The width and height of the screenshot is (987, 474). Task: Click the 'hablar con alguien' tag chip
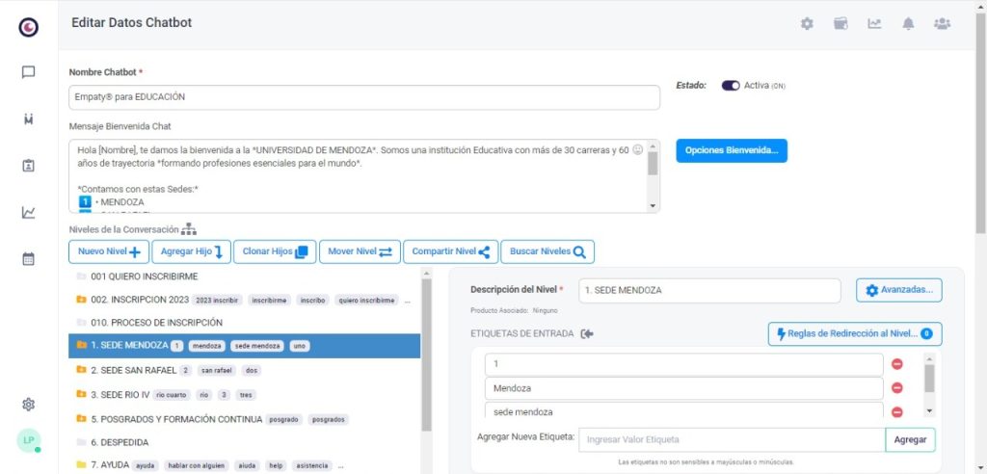pyautogui.click(x=197, y=466)
